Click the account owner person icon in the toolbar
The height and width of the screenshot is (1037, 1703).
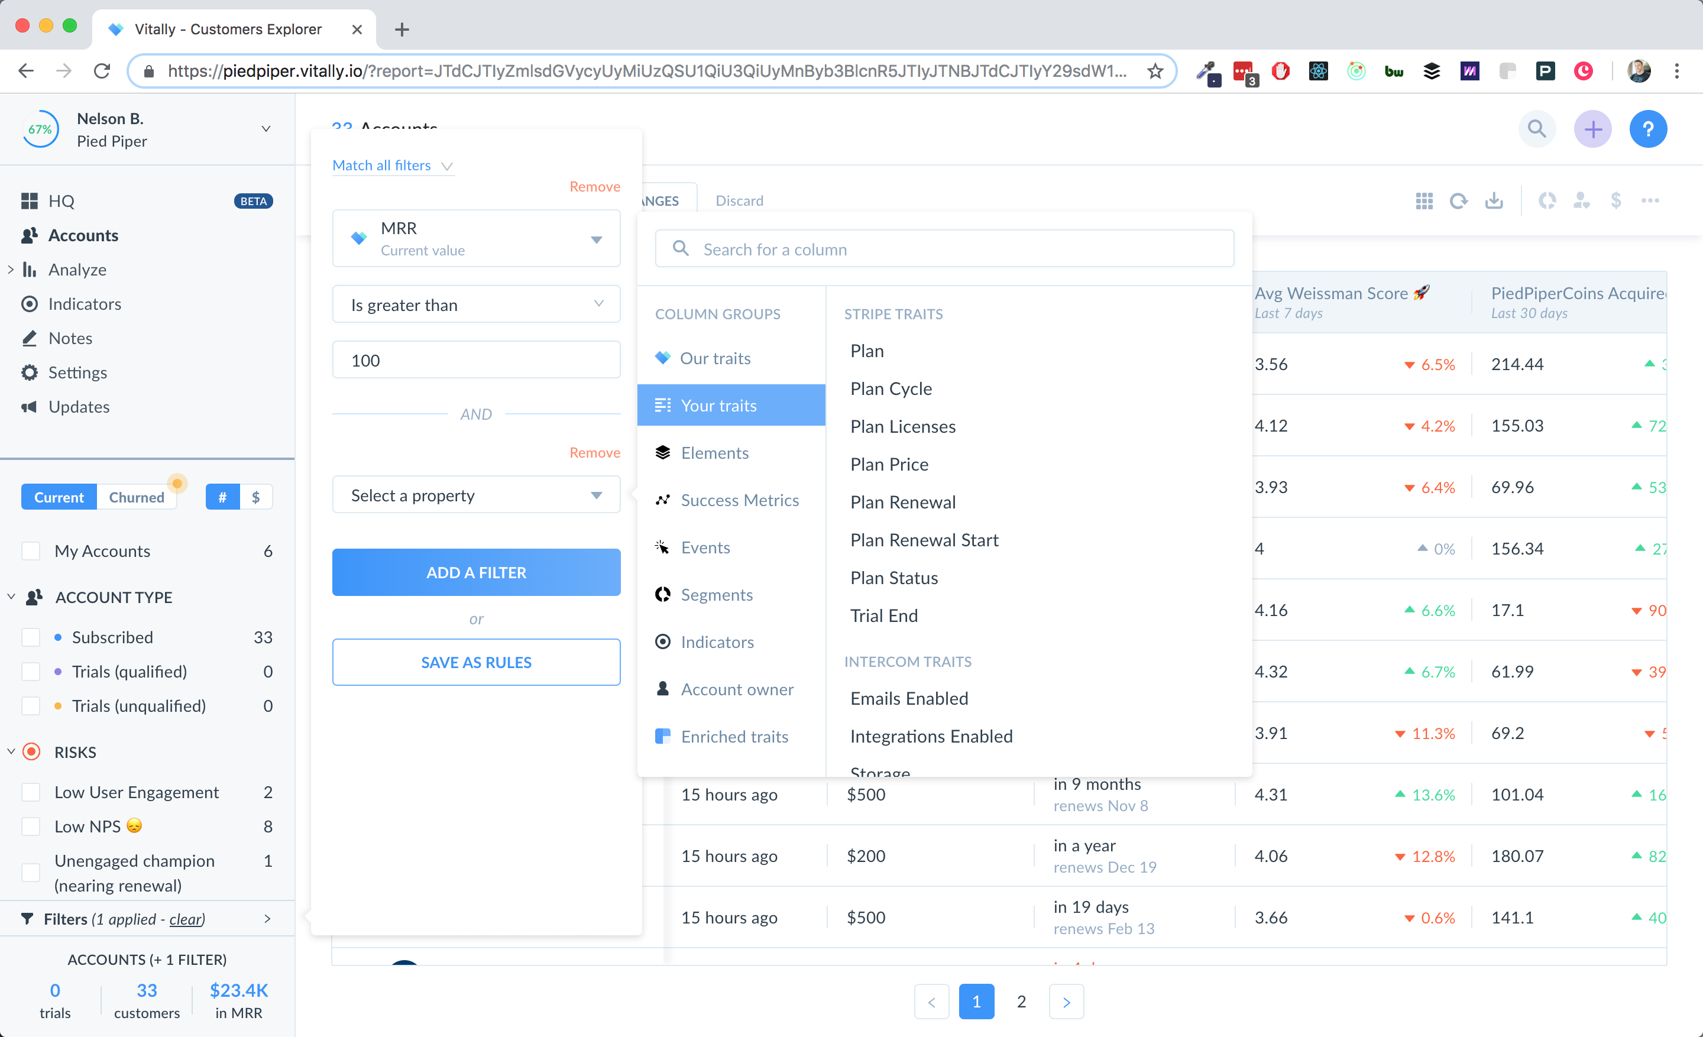click(x=1581, y=201)
